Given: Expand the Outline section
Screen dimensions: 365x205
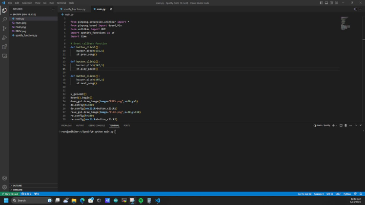Looking at the screenshot, I should pos(17,186).
